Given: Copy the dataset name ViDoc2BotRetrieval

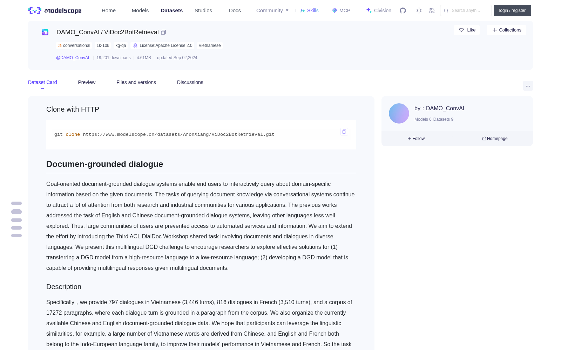Looking at the screenshot, I should coord(163,32).
